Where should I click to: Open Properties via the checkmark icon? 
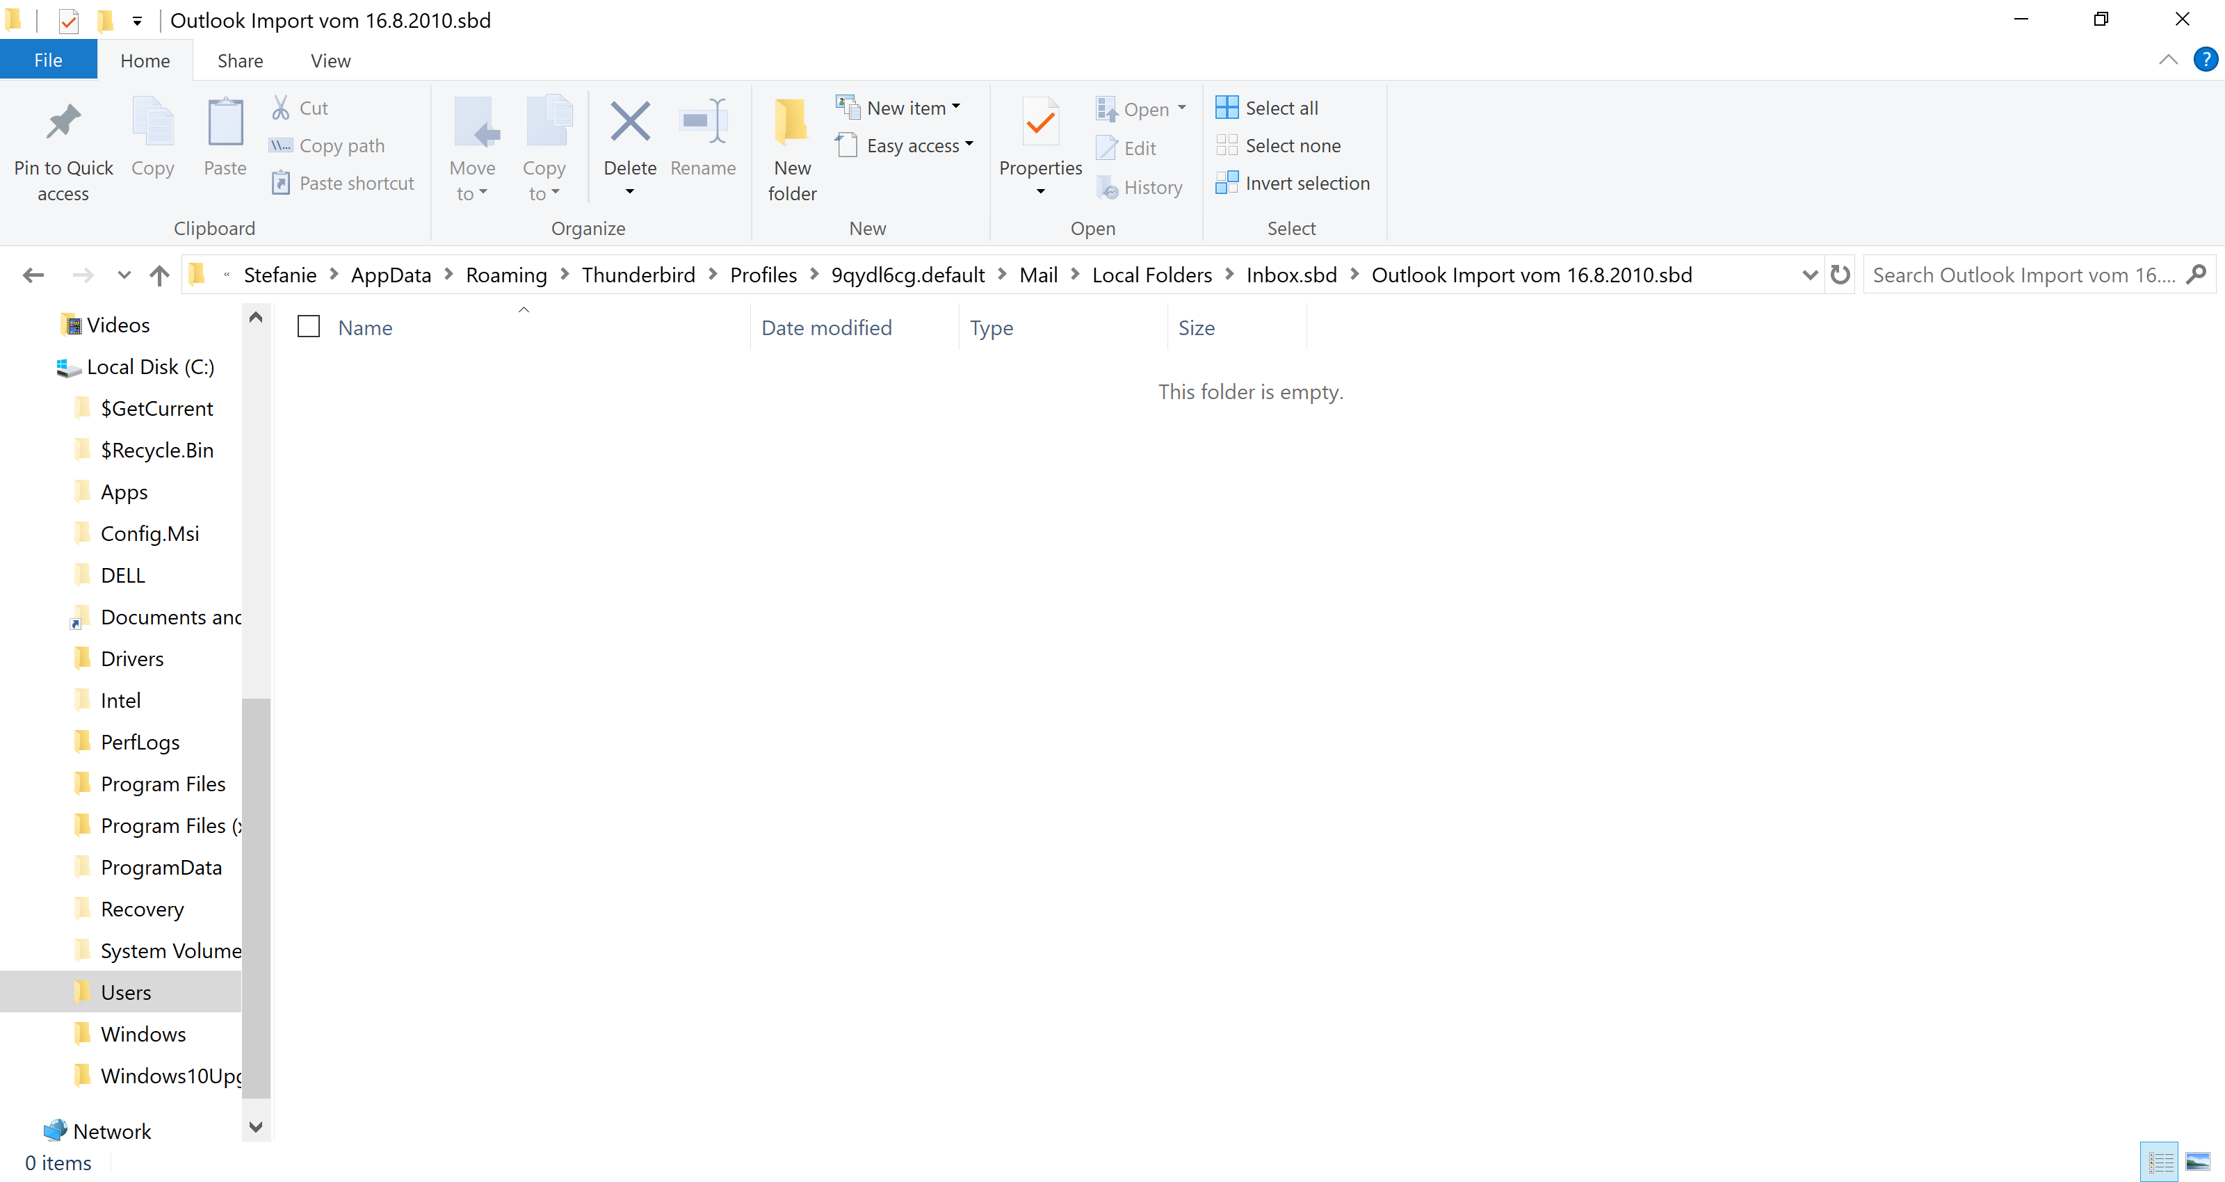tap(1040, 122)
